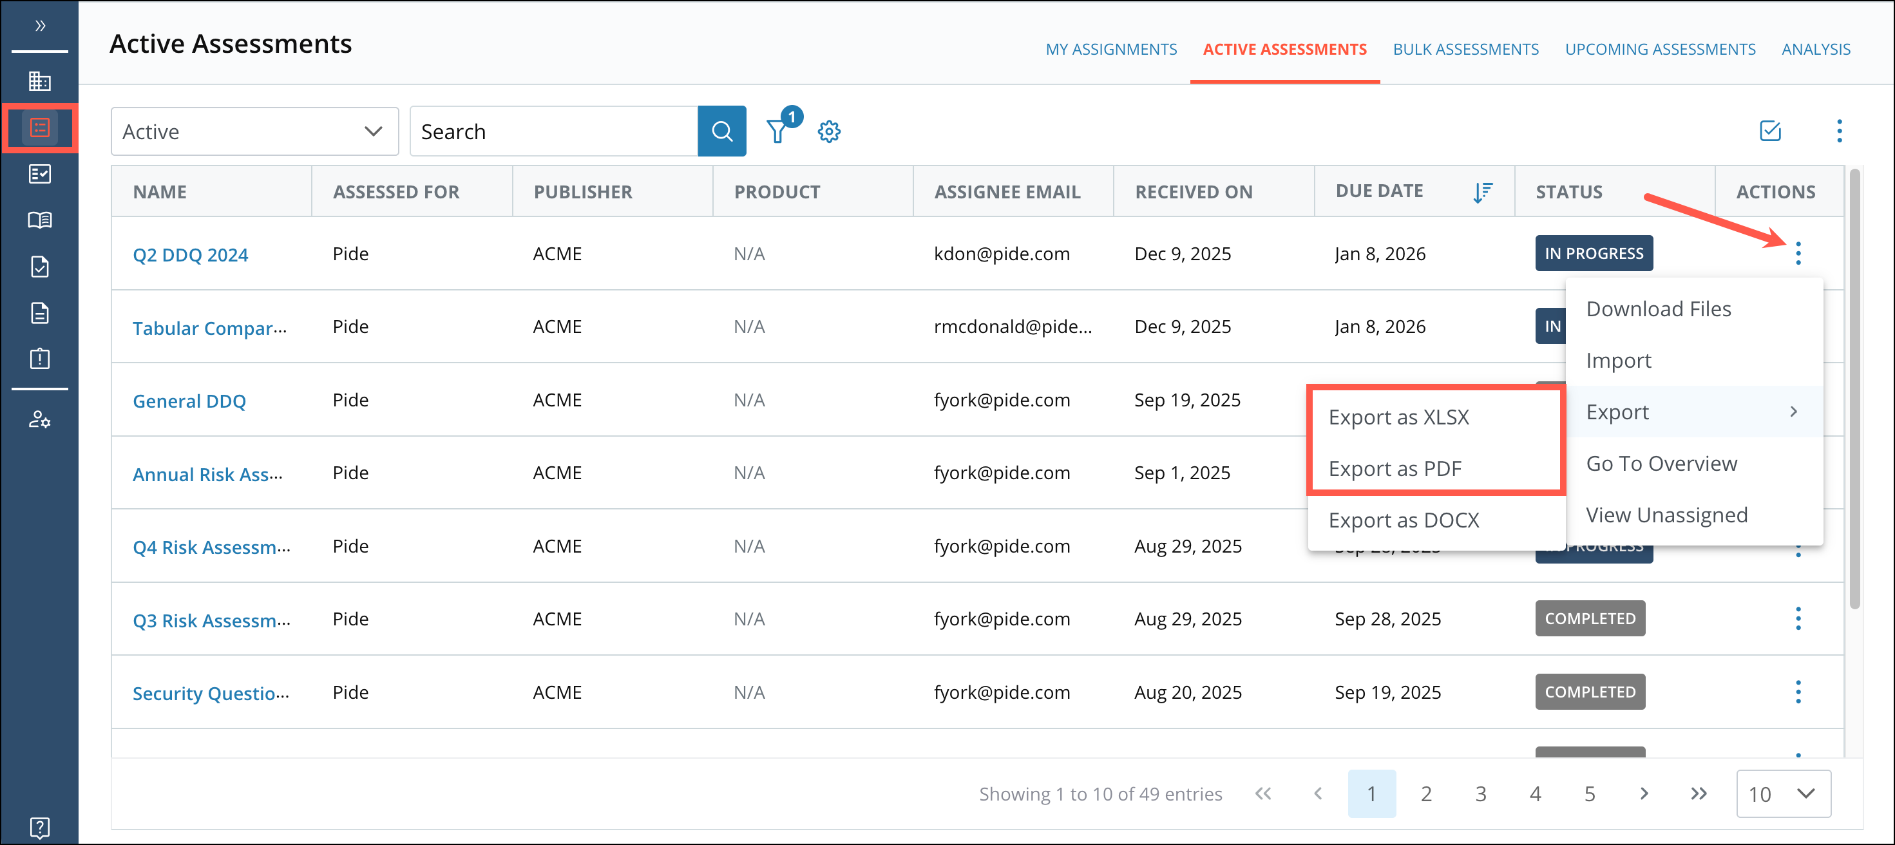Open the General DDQ assessment link
This screenshot has width=1895, height=845.
click(x=189, y=401)
